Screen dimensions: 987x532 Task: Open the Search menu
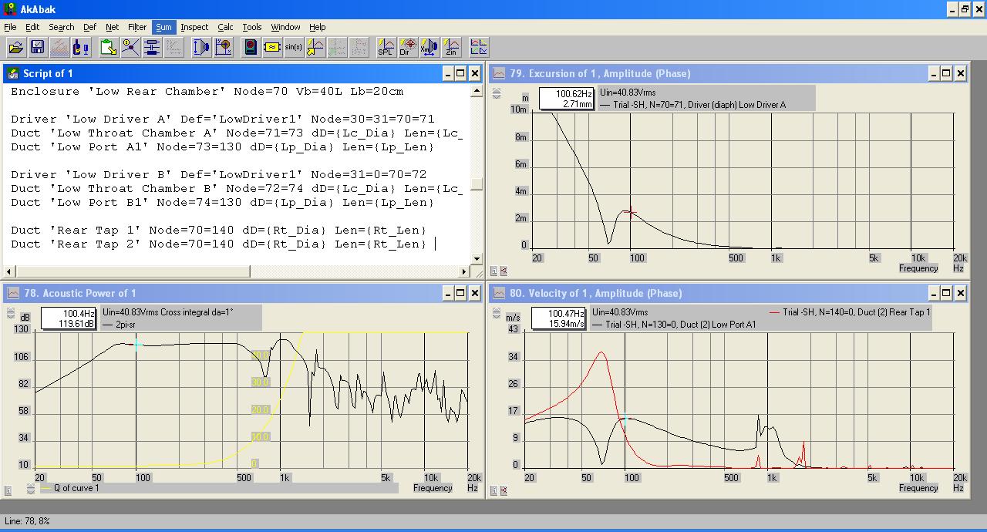coord(62,27)
